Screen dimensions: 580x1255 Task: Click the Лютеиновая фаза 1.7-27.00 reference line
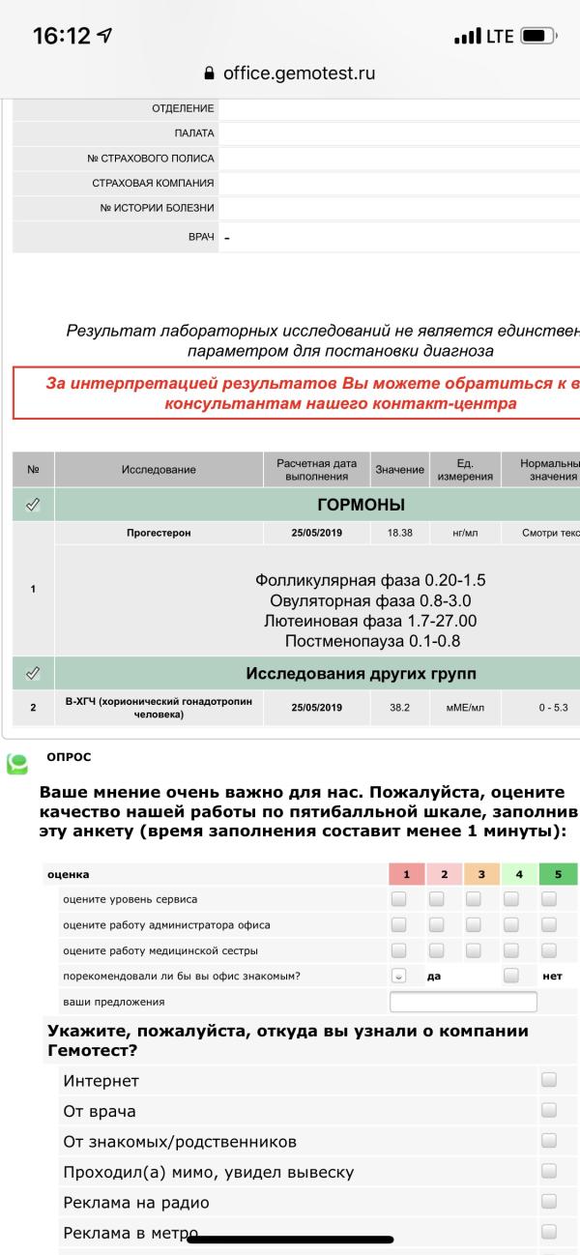[370, 620]
